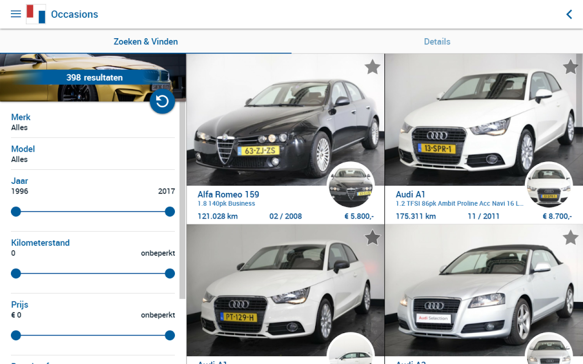Image resolution: width=583 pixels, height=364 pixels.
Task: Grab the Jaar minimum slider handle at 1996
Action: (x=16, y=212)
